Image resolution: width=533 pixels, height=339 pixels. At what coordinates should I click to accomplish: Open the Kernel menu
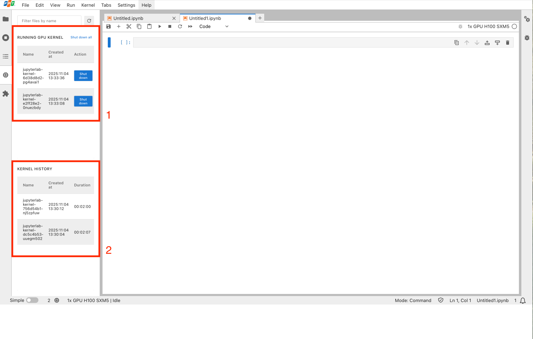[x=88, y=5]
